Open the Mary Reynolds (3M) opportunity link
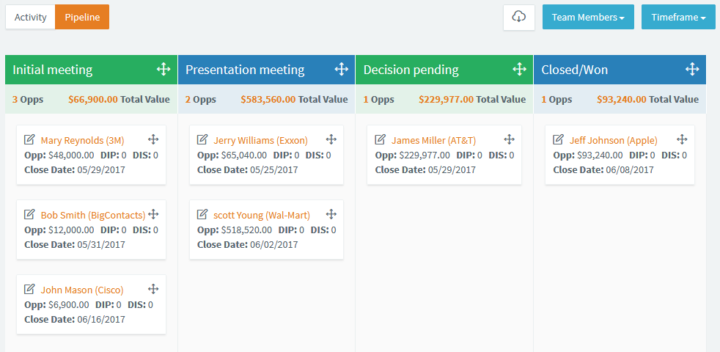 point(83,140)
